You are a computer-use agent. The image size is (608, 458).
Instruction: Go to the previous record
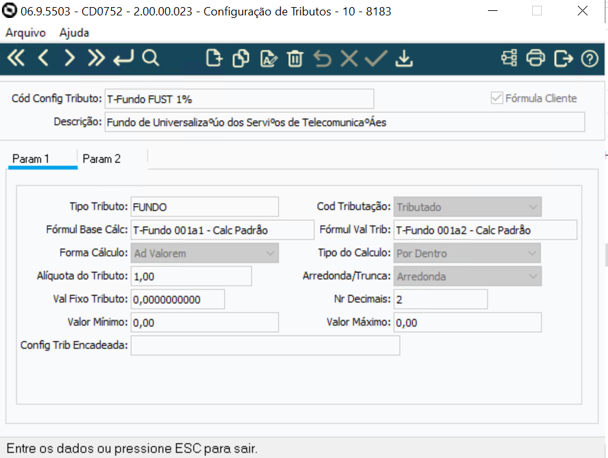[43, 58]
